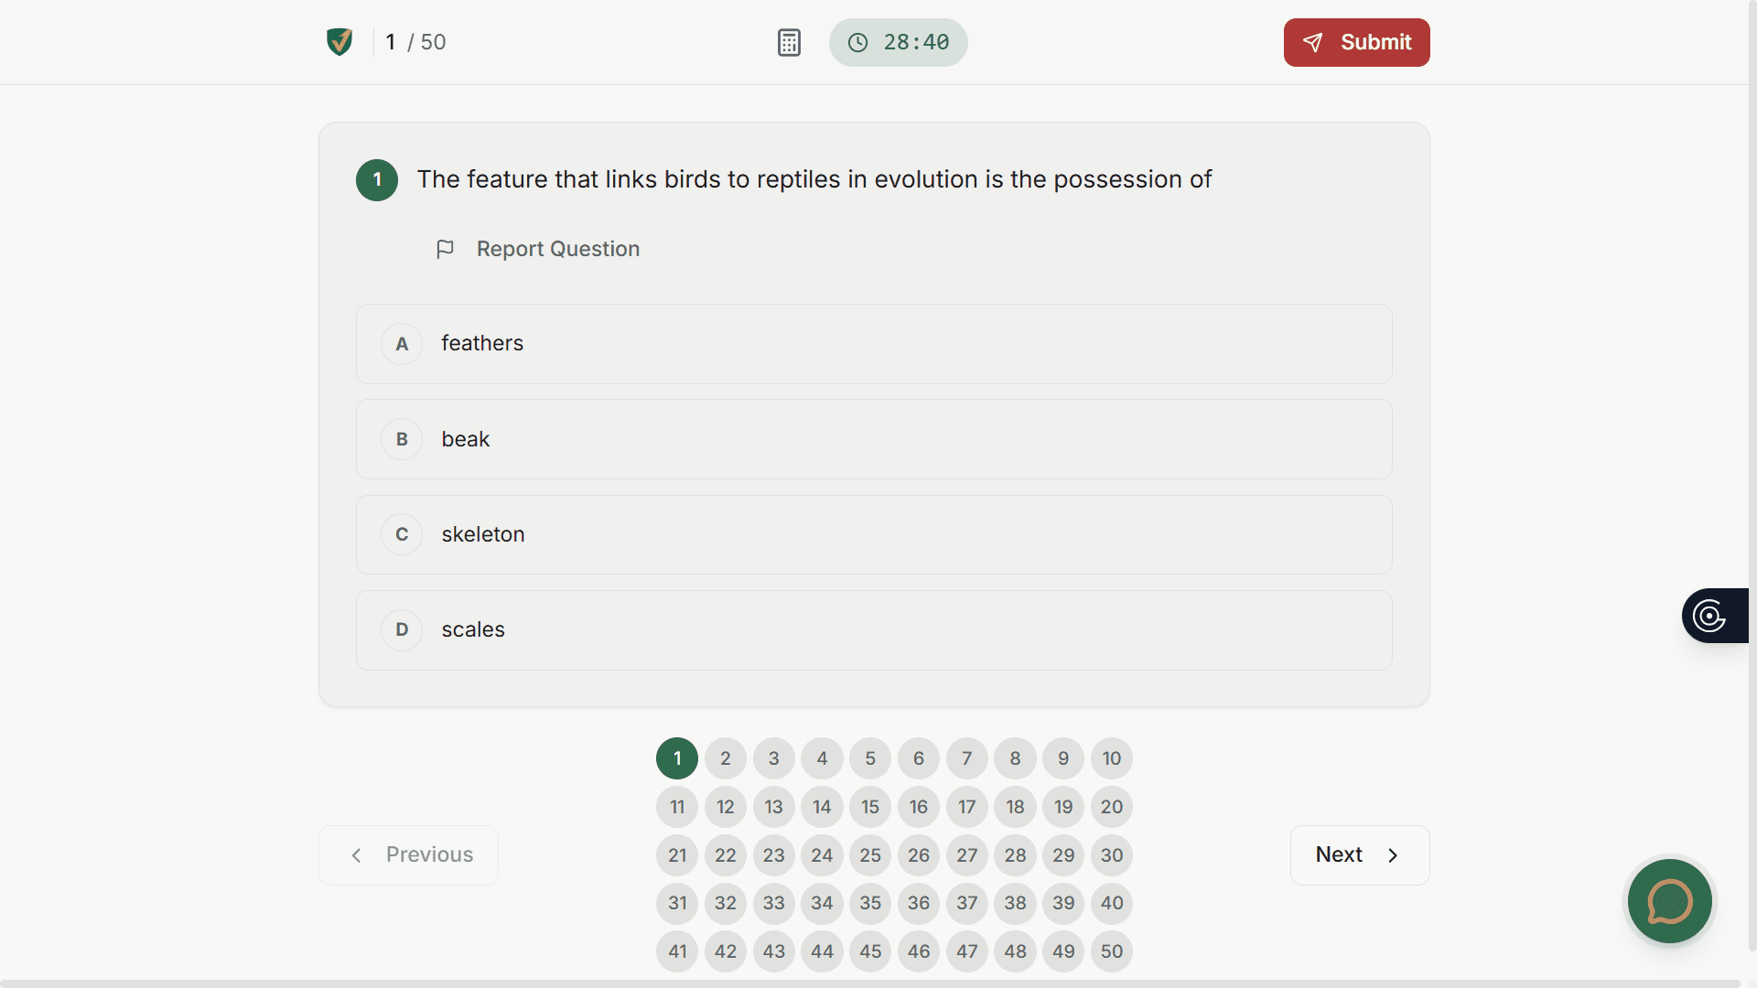Select option A feathers
This screenshot has width=1757, height=988.
pos(874,344)
